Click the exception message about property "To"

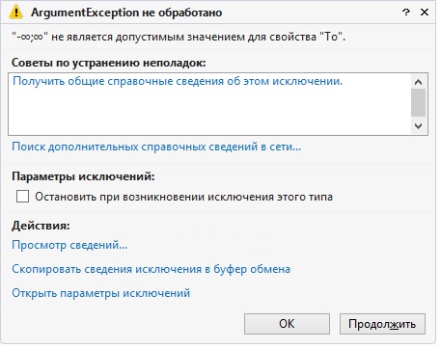coord(179,37)
